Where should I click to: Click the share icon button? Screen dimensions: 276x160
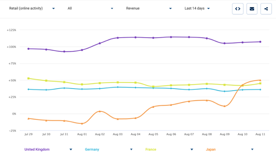click(x=266, y=9)
